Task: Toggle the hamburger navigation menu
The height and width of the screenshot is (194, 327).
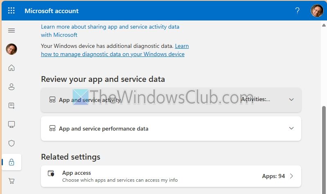Action: click(x=11, y=31)
